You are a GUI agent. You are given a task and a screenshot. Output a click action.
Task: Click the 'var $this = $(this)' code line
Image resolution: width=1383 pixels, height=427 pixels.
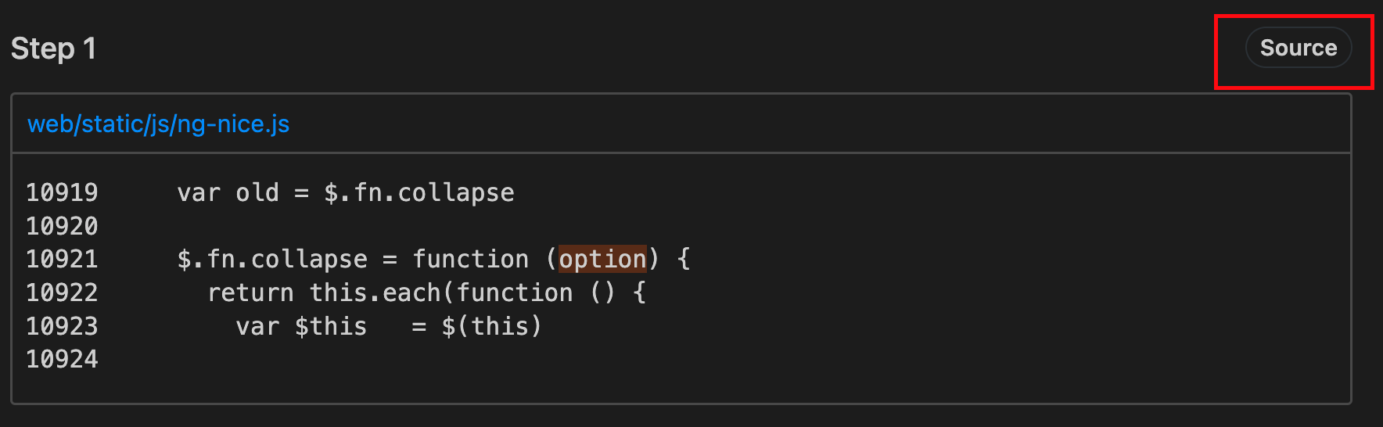point(388,326)
